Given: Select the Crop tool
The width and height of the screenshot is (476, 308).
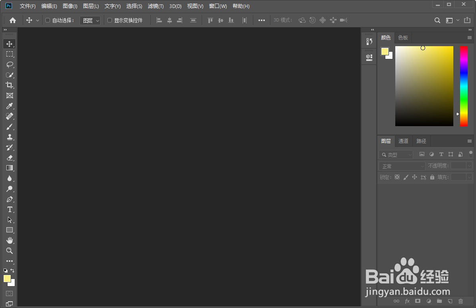Looking at the screenshot, I should [x=10, y=85].
